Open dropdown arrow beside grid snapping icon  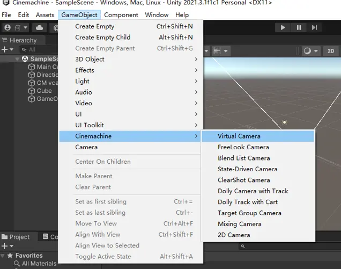click(x=226, y=51)
